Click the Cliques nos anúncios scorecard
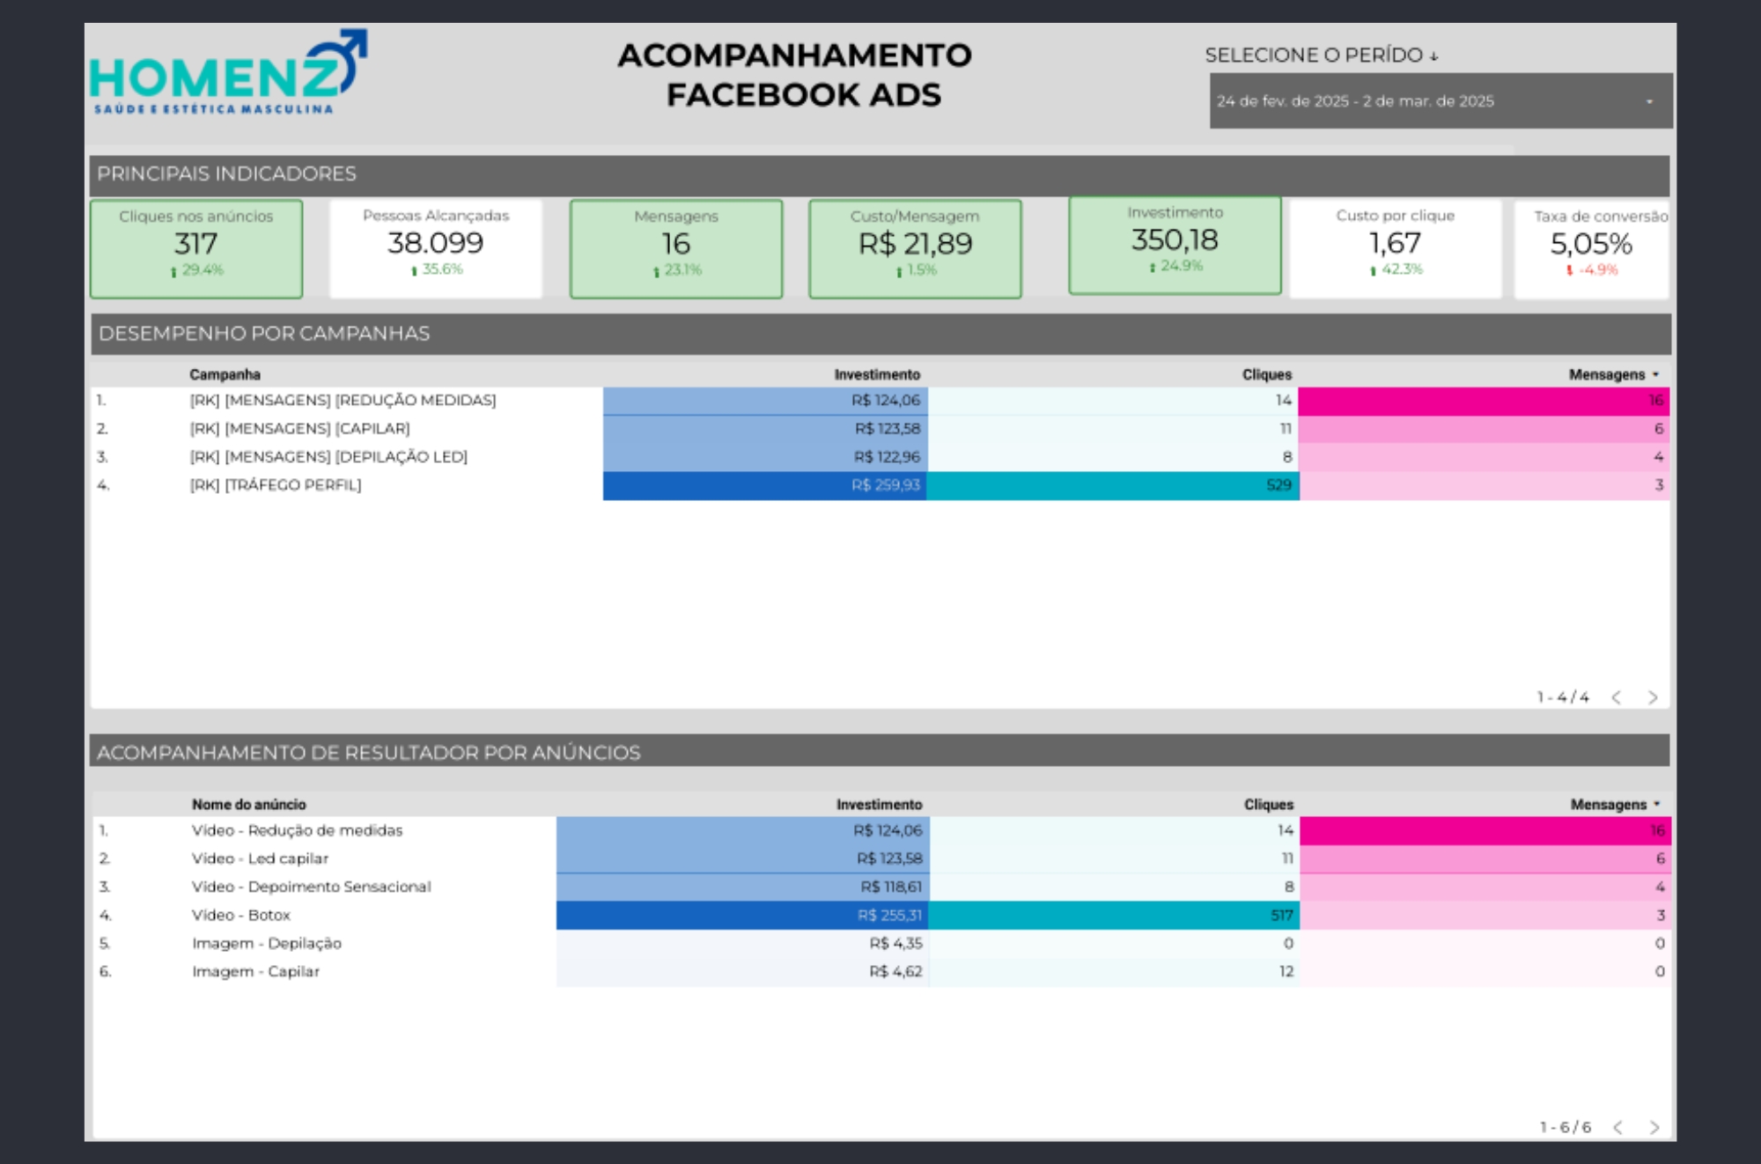This screenshot has height=1164, width=1761. point(196,248)
